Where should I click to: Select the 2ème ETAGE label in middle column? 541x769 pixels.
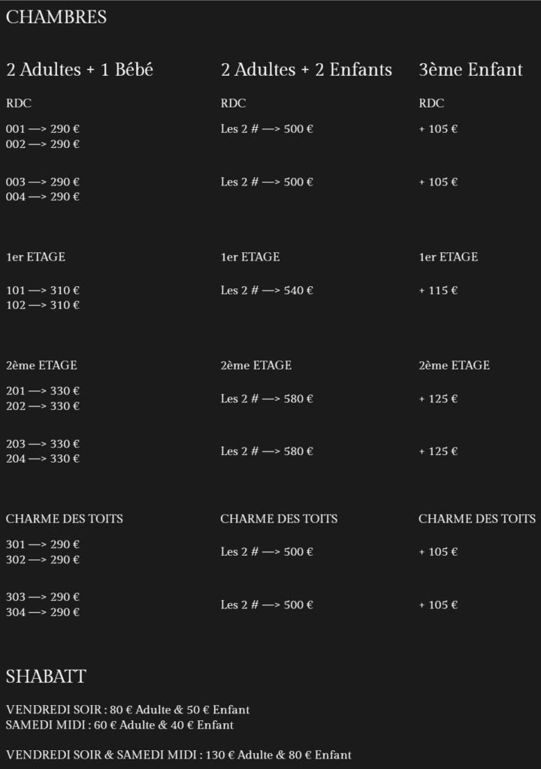pos(255,366)
